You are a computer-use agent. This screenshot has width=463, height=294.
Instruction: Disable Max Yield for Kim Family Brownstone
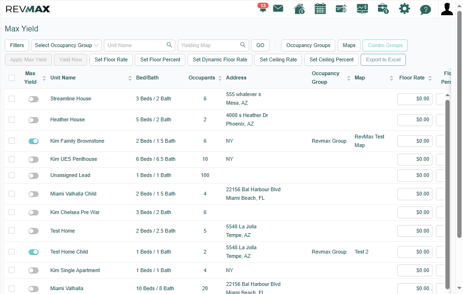(33, 141)
